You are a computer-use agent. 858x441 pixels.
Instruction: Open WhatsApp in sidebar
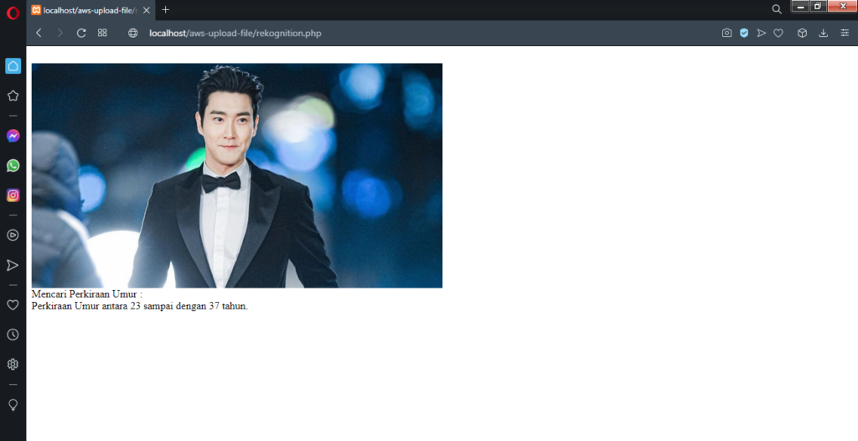point(13,165)
